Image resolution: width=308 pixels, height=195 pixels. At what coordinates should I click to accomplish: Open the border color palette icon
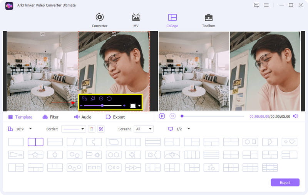pyautogui.click(x=92, y=129)
